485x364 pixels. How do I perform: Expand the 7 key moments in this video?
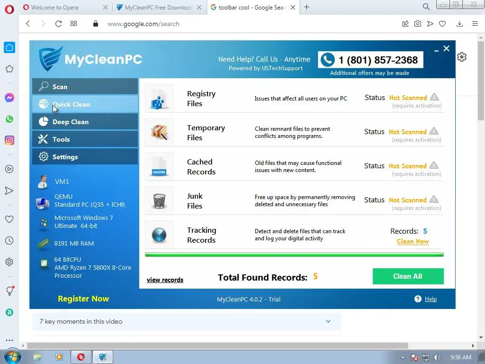coord(186,321)
